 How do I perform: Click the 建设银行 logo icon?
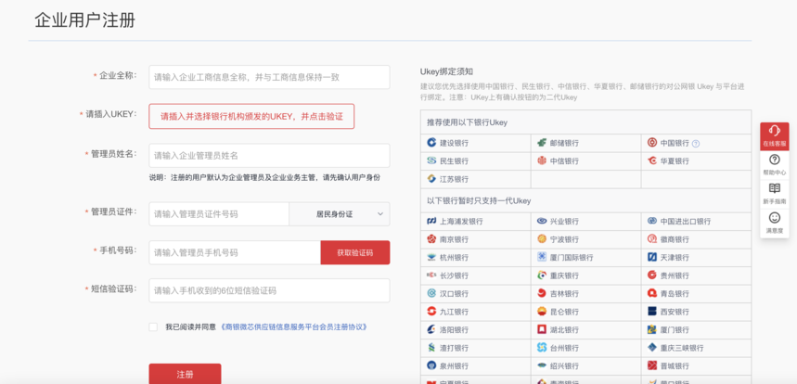pos(431,143)
